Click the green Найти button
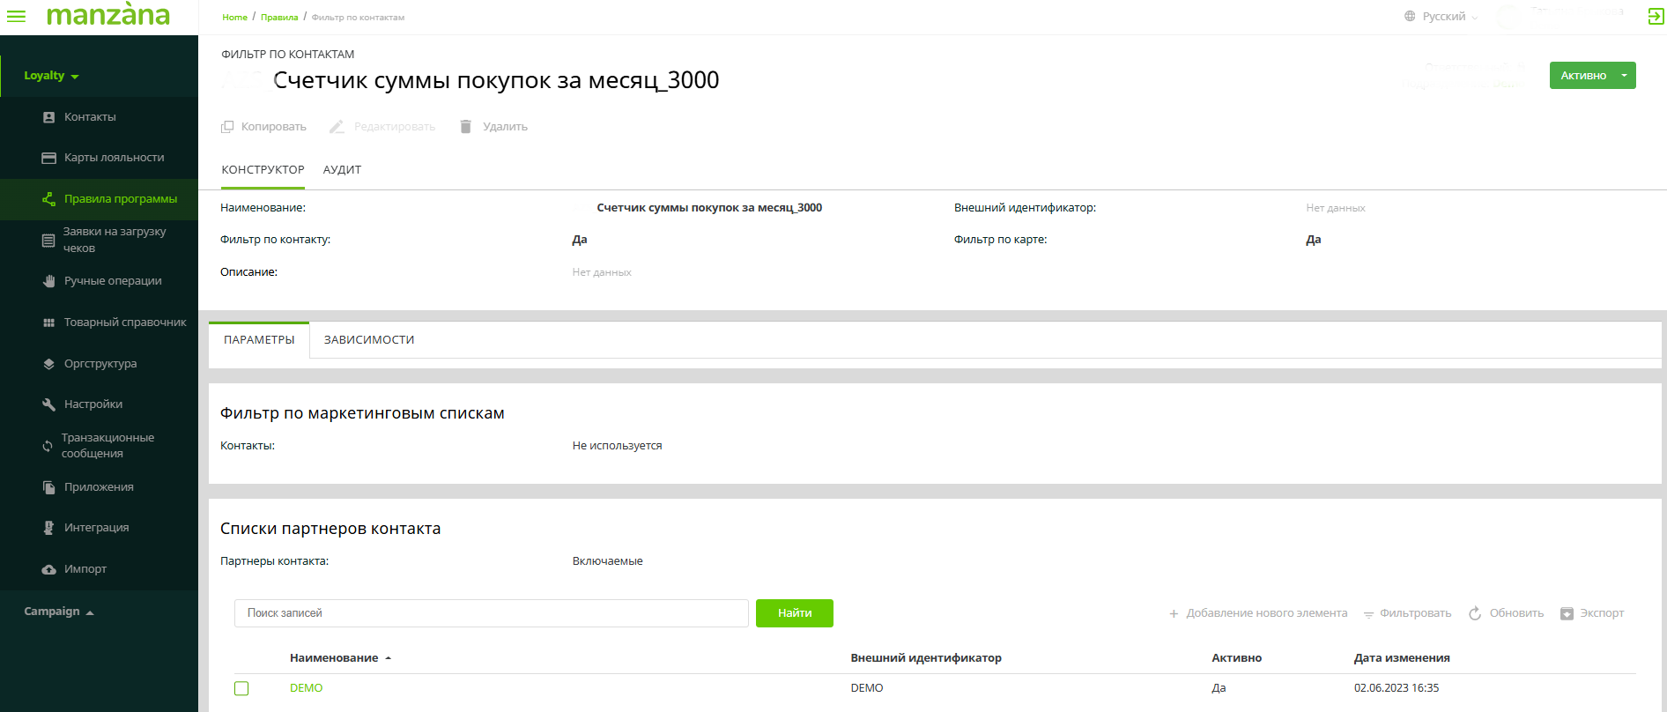The image size is (1667, 712). pyautogui.click(x=794, y=613)
